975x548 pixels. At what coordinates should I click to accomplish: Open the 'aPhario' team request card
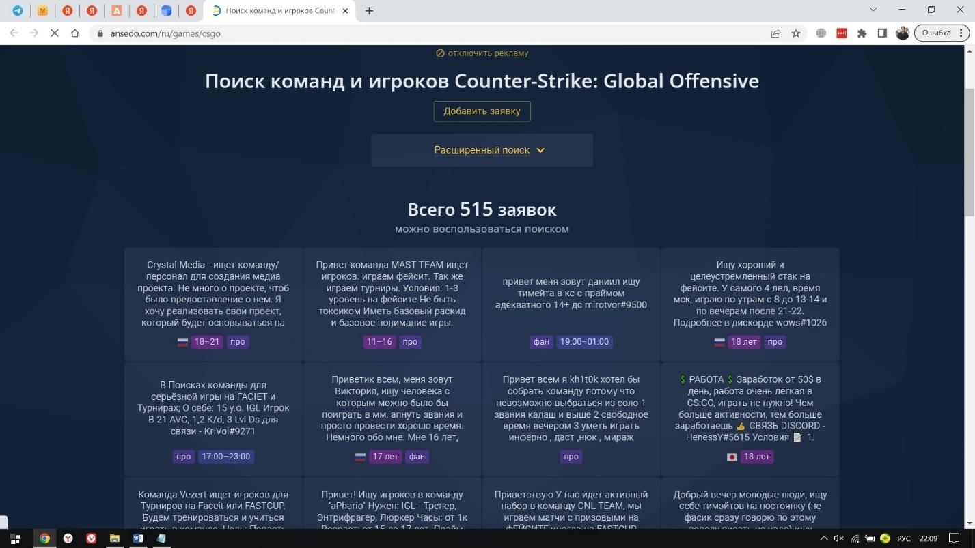pyautogui.click(x=392, y=503)
